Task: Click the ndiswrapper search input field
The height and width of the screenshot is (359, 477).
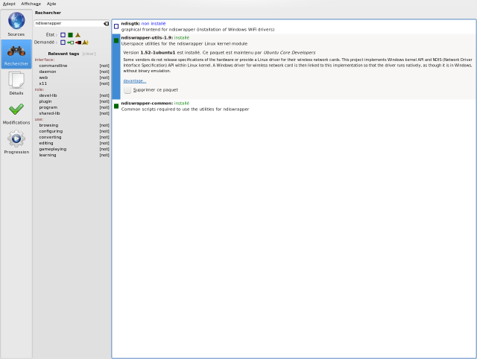Action: pos(67,23)
